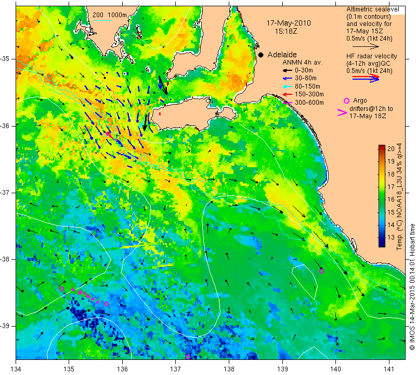Click the 'Altimetric sealevel' heading
416x375 pixels.
372,9
